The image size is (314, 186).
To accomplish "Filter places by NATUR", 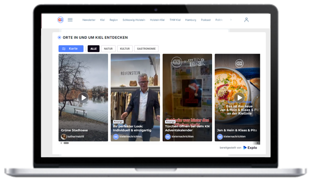I will [x=108, y=49].
